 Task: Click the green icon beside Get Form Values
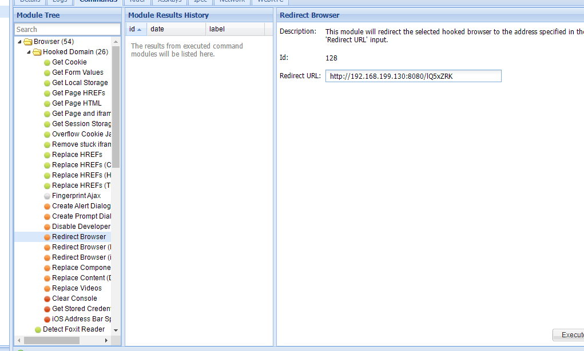coord(47,73)
